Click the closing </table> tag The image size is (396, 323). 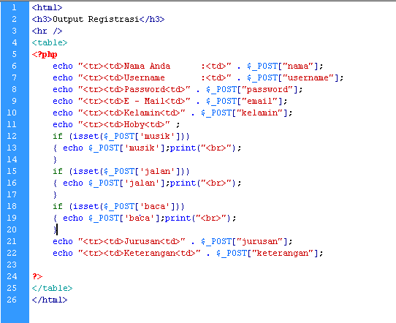tap(53, 288)
